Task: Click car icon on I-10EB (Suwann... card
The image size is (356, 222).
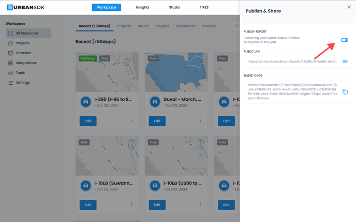Action: point(86,186)
